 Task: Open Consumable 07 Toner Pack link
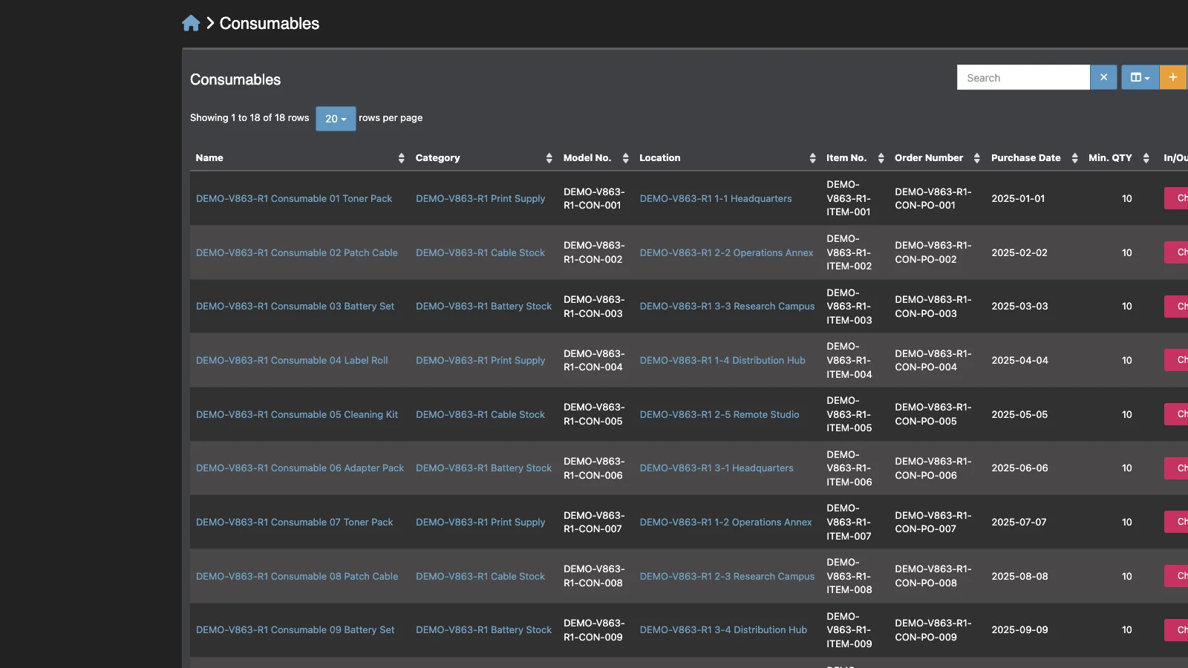295,522
